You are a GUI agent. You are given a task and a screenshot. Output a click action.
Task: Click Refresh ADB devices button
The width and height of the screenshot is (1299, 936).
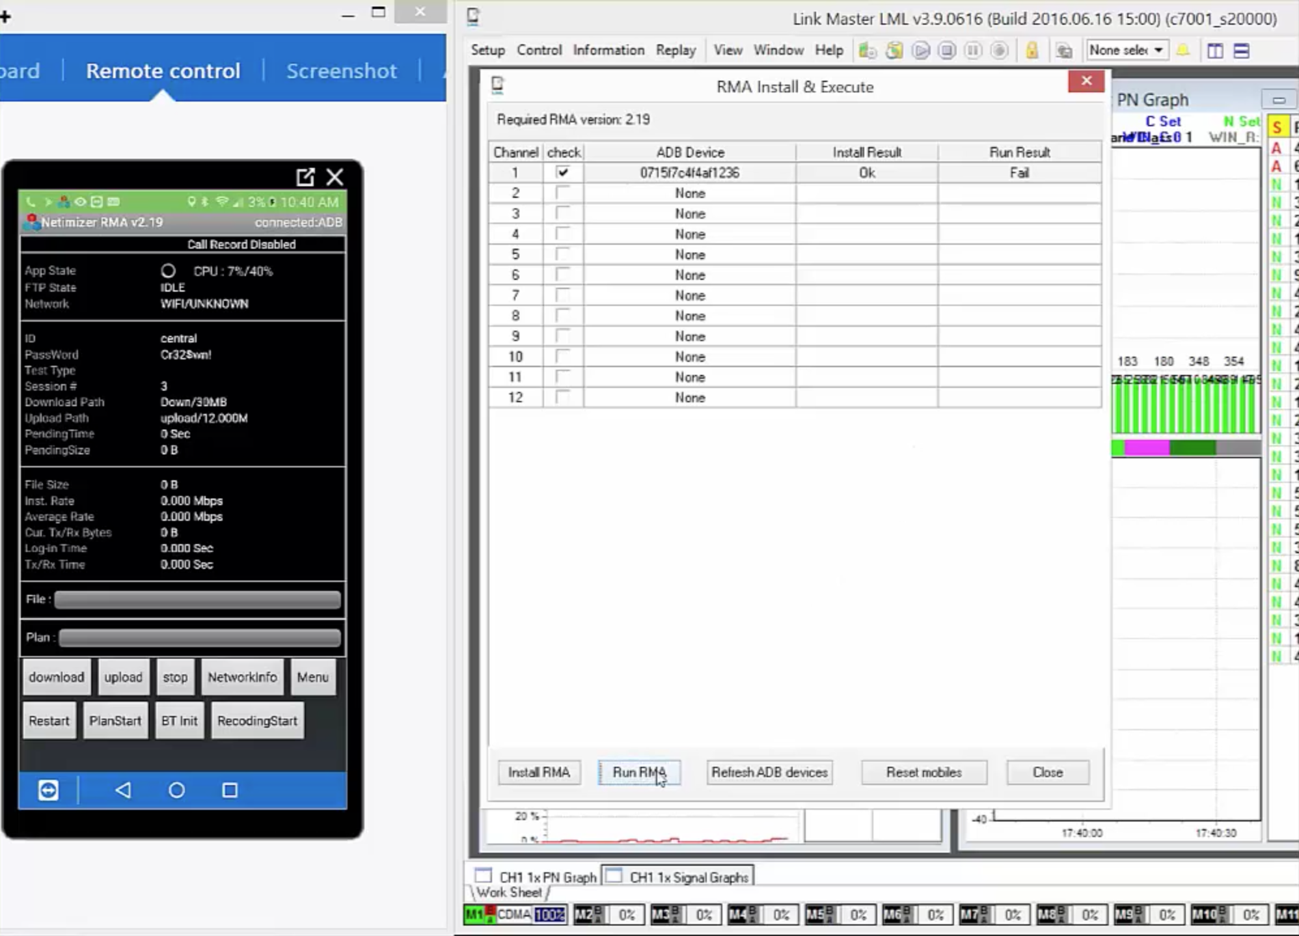click(x=769, y=772)
